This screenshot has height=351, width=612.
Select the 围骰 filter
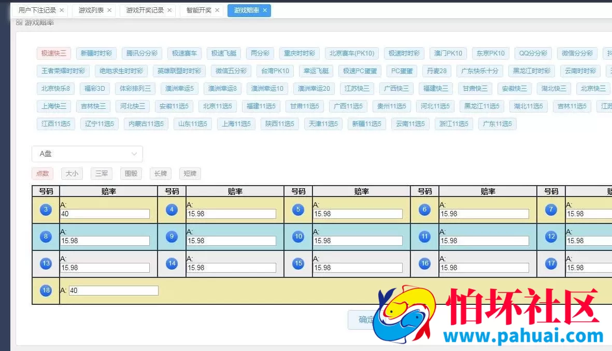click(x=131, y=174)
